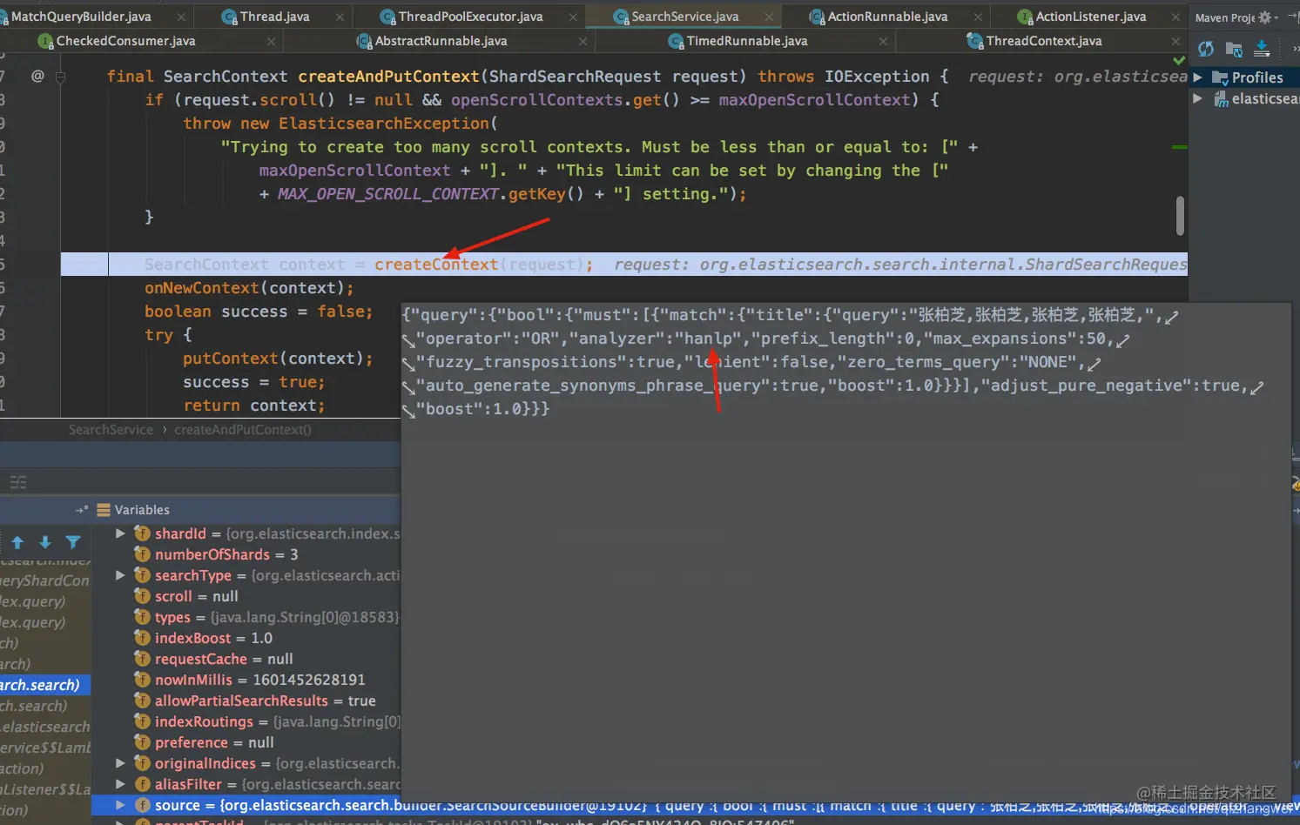Viewport: 1300px width, 825px height.
Task: Click the Maven Projects panel title
Action: [x=1225, y=17]
